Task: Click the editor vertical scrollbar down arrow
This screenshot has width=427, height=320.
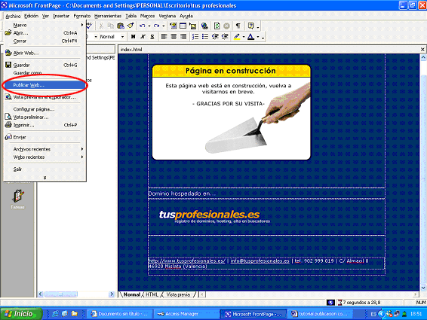Action: click(423, 288)
